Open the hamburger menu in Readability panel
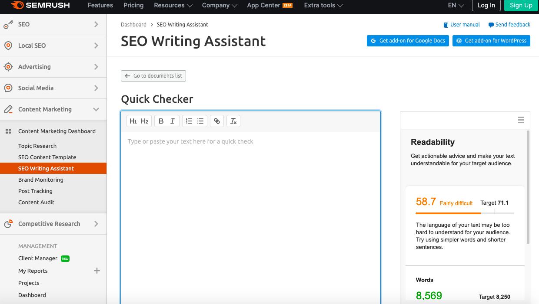The width and height of the screenshot is (539, 304). tap(521, 120)
